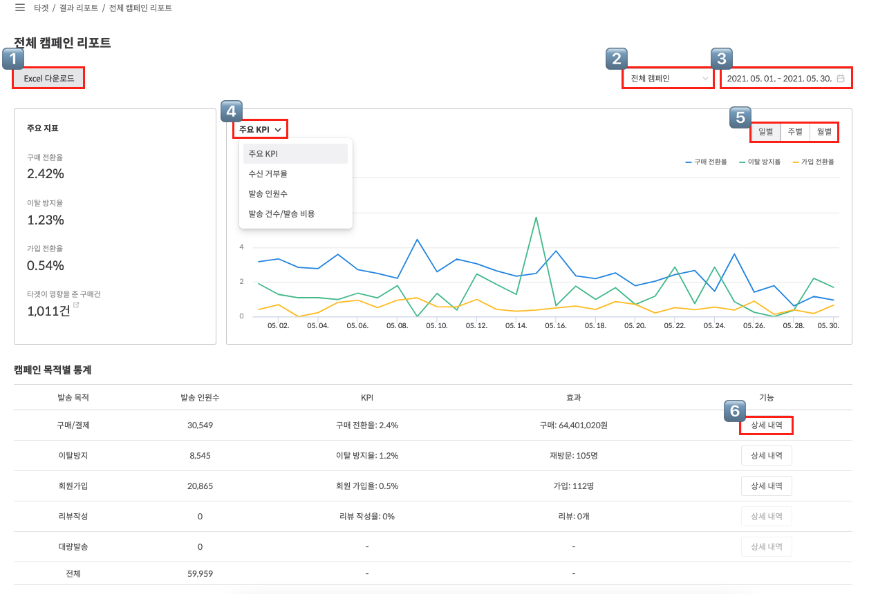Open the 전체 캠페인 dropdown
This screenshot has width=878, height=594.
coord(667,79)
